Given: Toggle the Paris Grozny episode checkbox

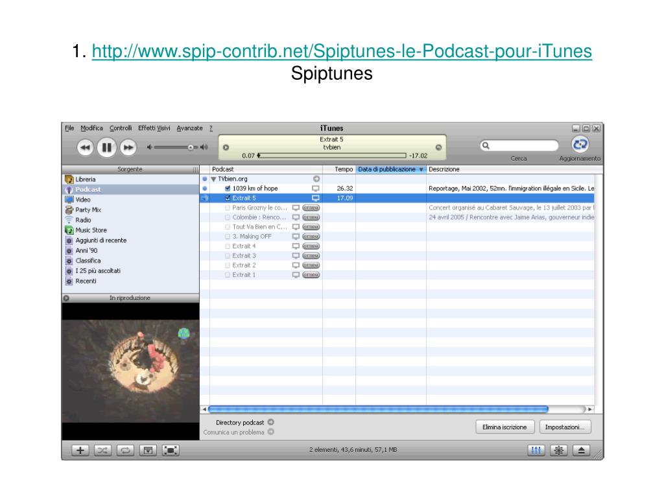Looking at the screenshot, I should point(228,208).
